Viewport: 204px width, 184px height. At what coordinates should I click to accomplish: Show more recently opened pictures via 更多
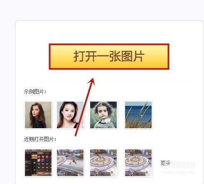click(x=165, y=163)
